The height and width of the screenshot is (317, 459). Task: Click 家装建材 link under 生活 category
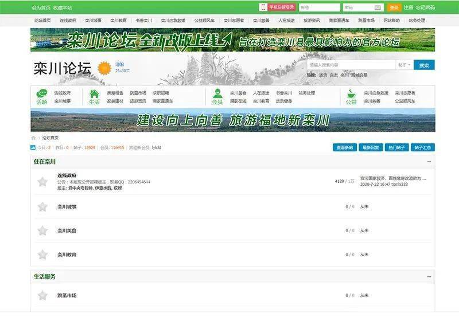tap(115, 101)
